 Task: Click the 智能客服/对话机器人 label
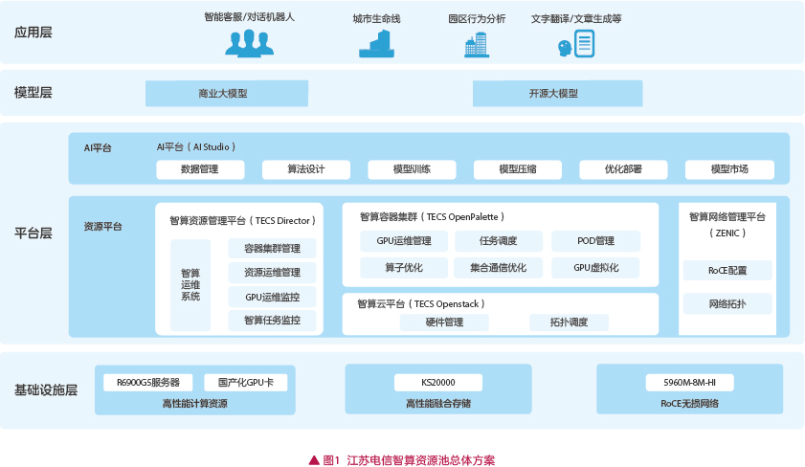[250, 17]
